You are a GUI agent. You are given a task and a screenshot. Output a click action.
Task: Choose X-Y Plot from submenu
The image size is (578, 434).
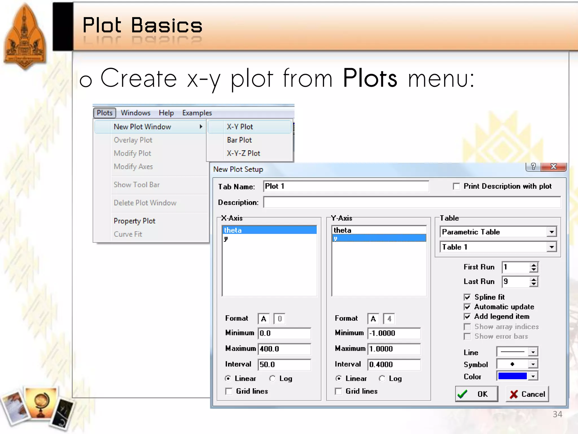(x=240, y=127)
